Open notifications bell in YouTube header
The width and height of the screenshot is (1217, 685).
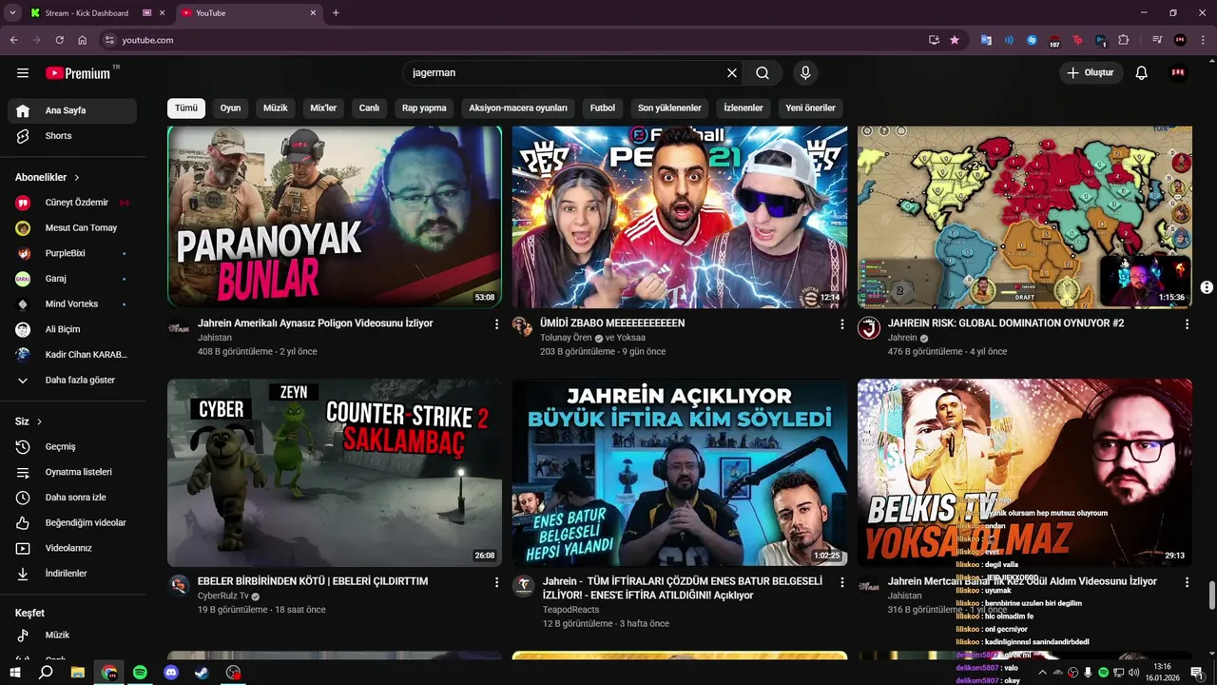click(x=1142, y=73)
